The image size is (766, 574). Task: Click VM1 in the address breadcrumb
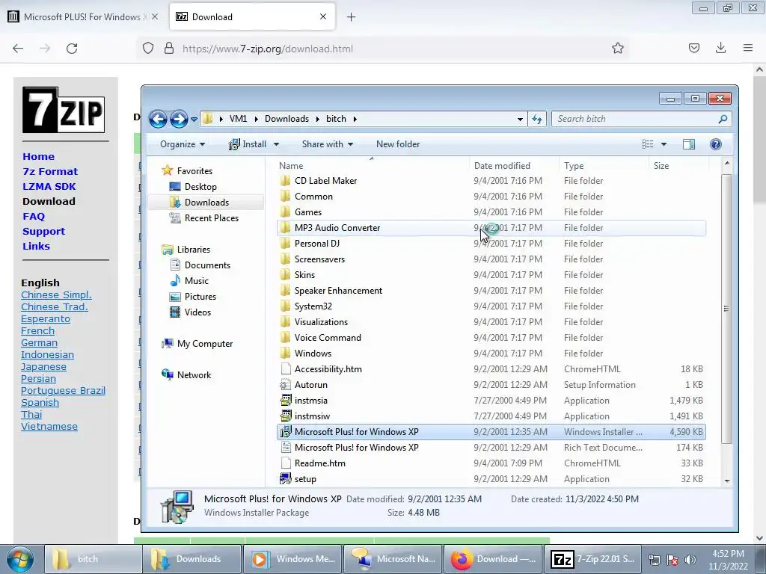point(238,119)
